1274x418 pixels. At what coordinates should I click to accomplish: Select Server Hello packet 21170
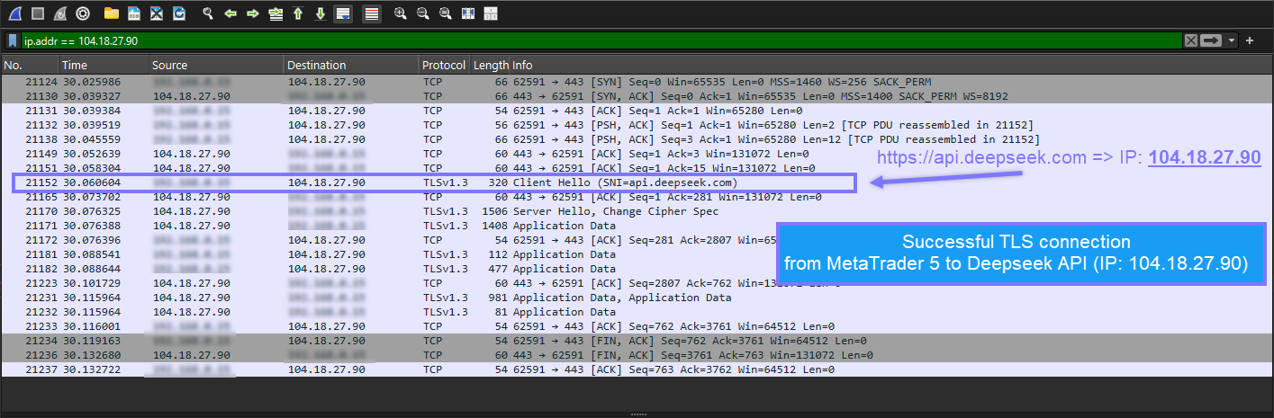(637, 211)
